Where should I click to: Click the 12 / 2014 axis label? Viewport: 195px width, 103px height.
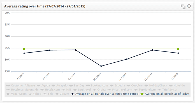148,77
